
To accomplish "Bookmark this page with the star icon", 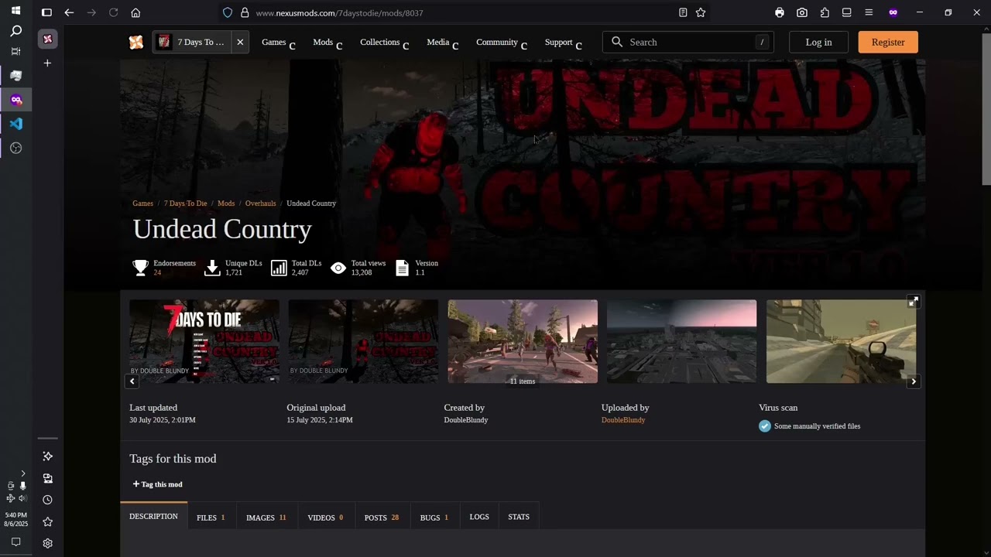I will [701, 12].
